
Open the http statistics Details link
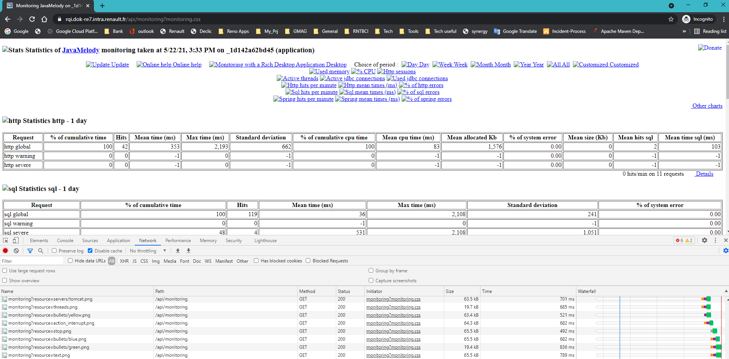[704, 174]
